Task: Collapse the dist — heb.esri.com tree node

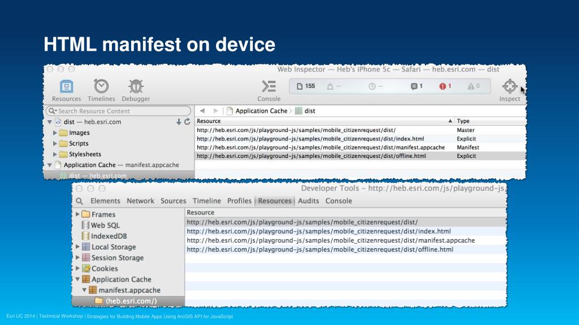Action: tap(50, 122)
